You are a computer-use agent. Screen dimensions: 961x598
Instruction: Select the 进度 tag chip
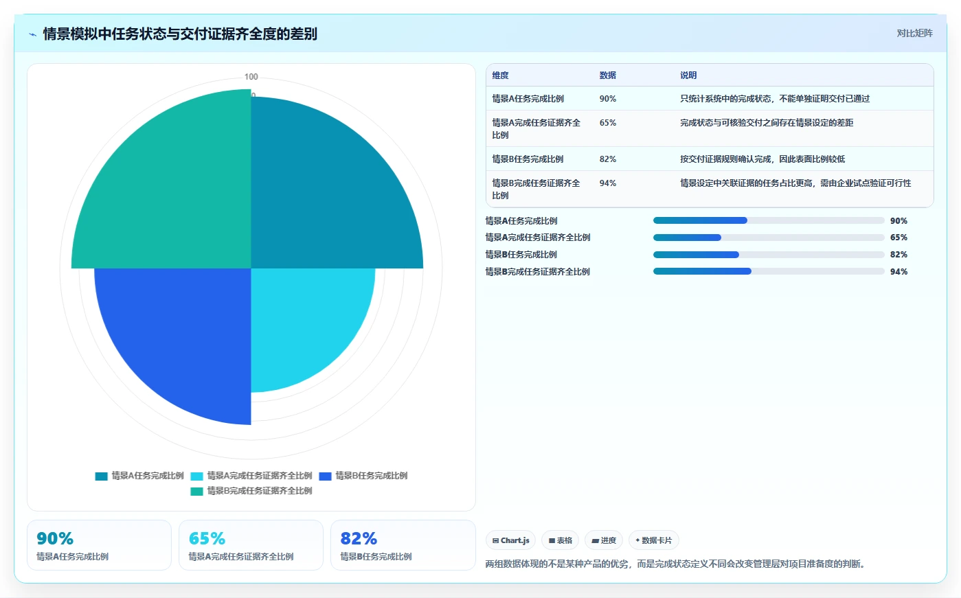click(604, 540)
